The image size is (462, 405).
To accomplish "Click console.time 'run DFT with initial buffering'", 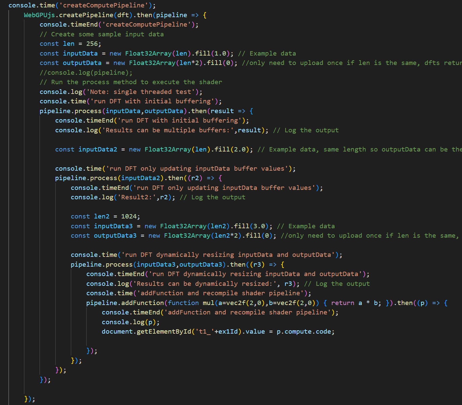I will pyautogui.click(x=131, y=101).
